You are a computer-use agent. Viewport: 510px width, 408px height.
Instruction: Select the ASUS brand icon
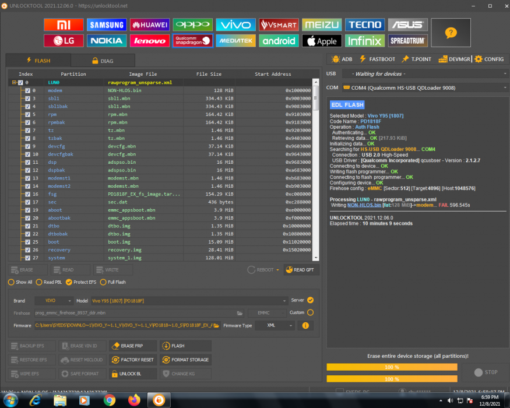(x=408, y=24)
